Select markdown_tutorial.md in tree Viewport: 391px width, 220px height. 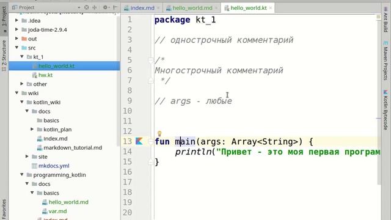(x=73, y=148)
